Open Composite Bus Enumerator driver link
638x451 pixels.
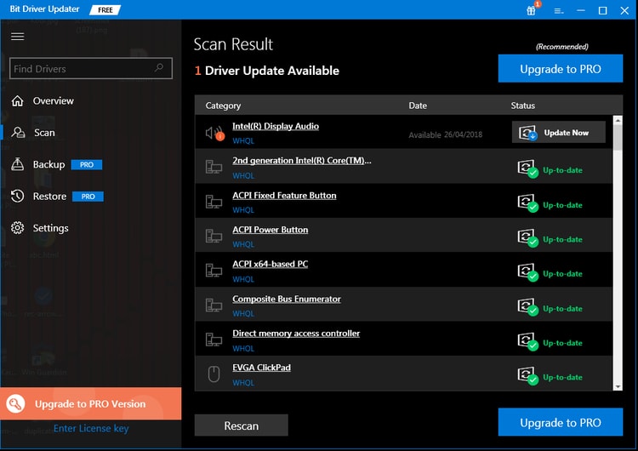tap(287, 299)
